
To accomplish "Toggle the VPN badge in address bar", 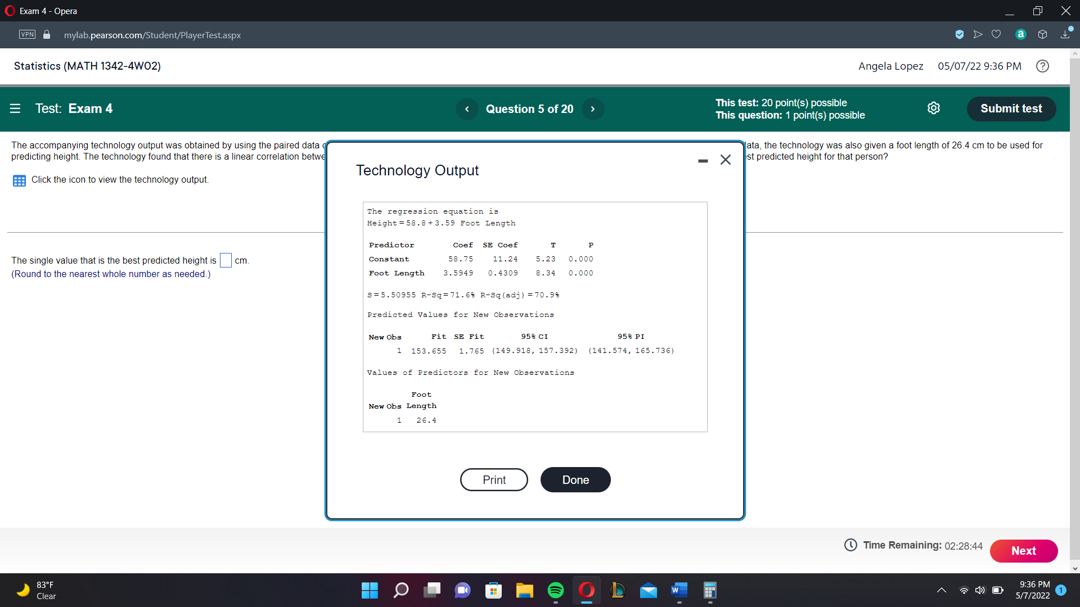I will 27,35.
